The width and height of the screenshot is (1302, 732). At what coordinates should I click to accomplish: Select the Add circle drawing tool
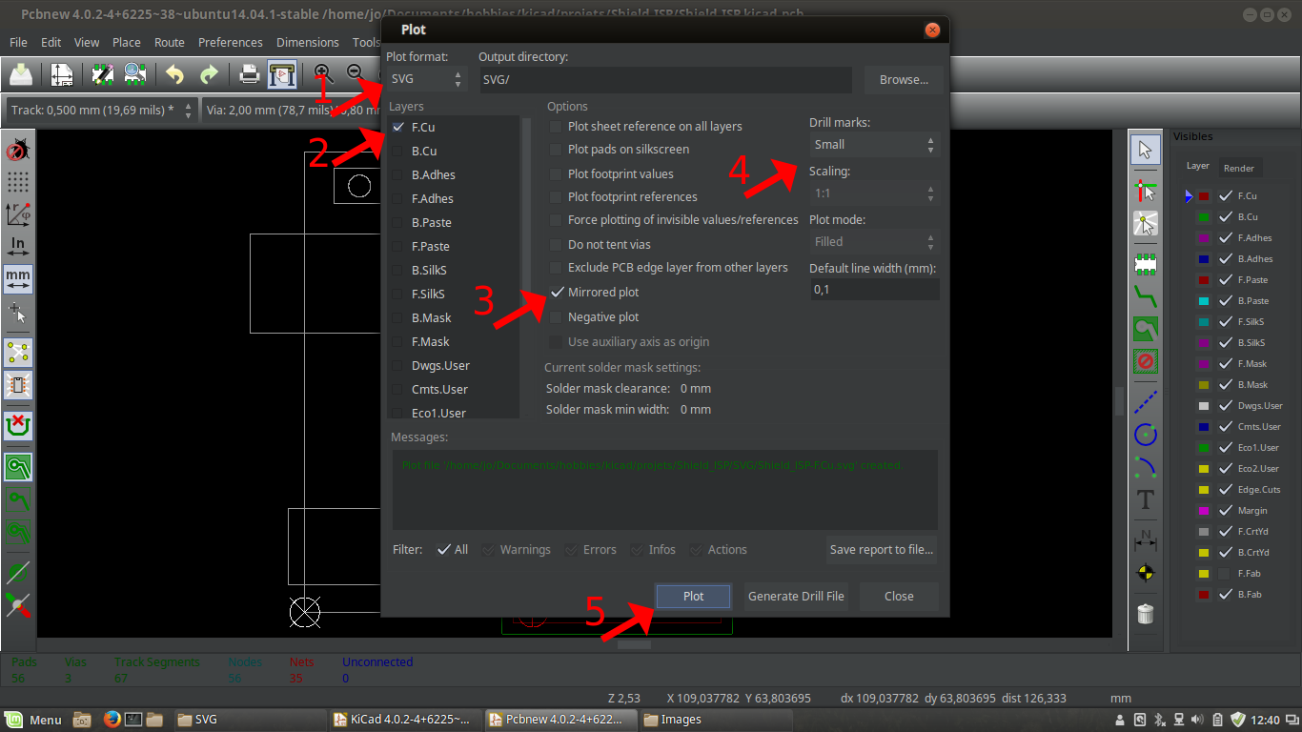point(1146,437)
